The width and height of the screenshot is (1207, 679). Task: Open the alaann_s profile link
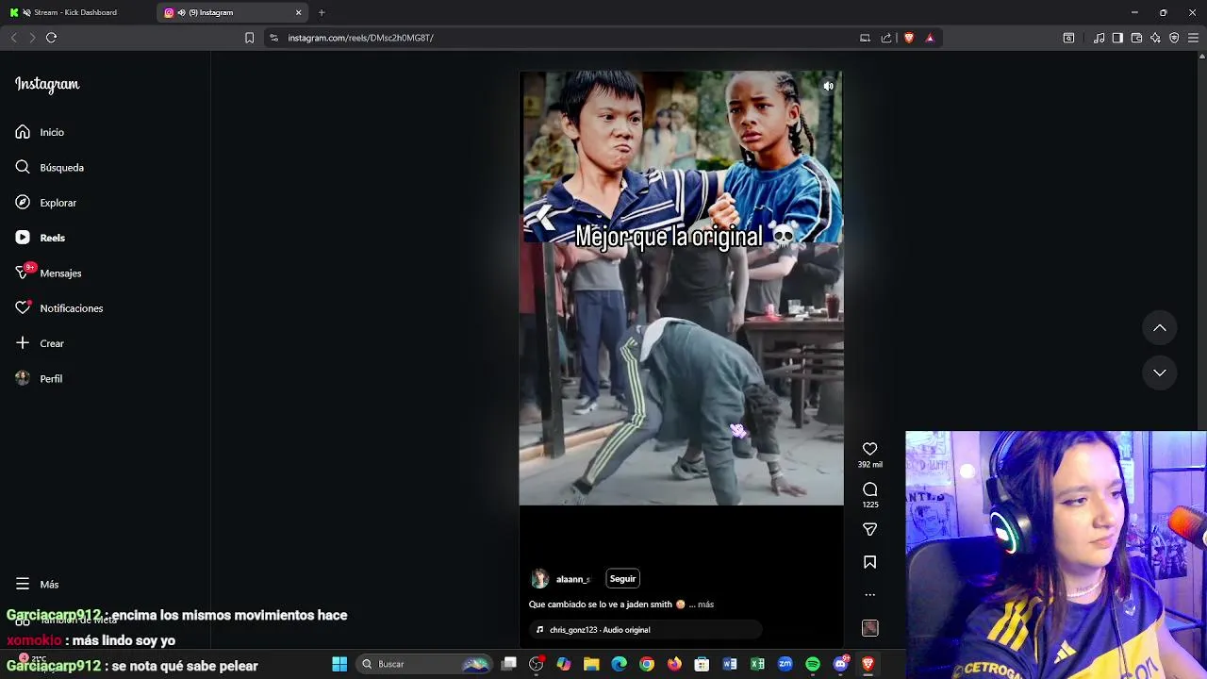point(572,579)
